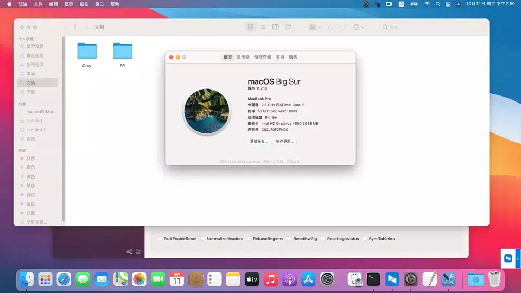Switch Finder to column view
The height and width of the screenshot is (293, 521).
tap(276, 27)
